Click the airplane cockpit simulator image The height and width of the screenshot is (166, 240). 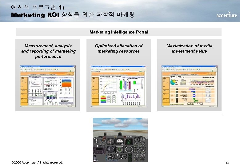pos(120,140)
